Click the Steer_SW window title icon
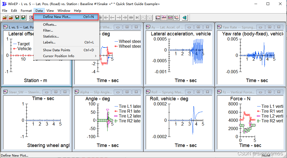 click(5, 92)
